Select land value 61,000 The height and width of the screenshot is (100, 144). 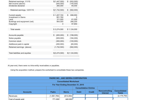(x=74, y=19)
